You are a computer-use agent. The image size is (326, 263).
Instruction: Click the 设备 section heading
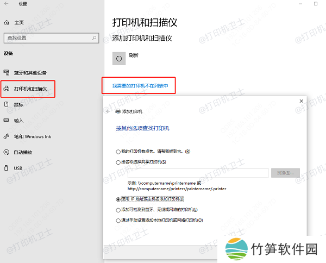pos(8,53)
